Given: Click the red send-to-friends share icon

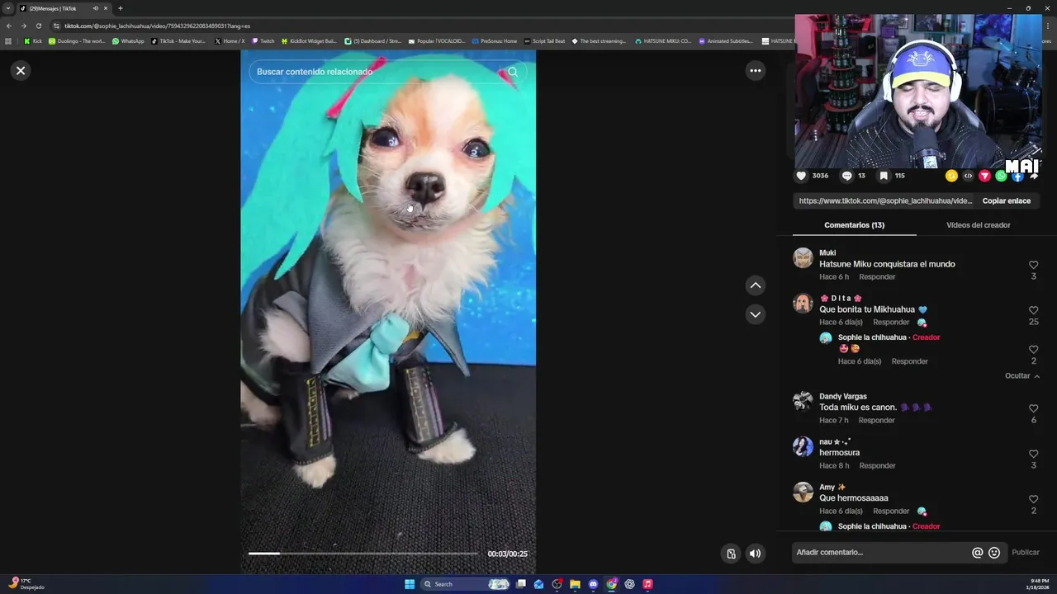Looking at the screenshot, I should point(984,176).
